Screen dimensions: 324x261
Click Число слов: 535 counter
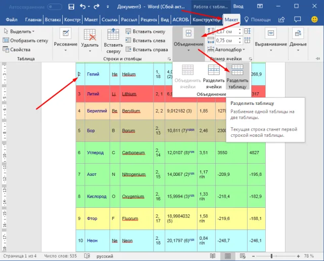60,256
